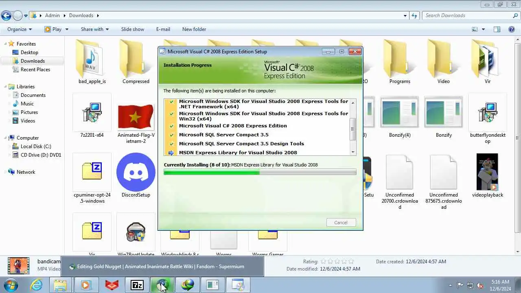The image size is (521, 293).
Task: Collapse the Libraries group
Action: tap(5, 86)
